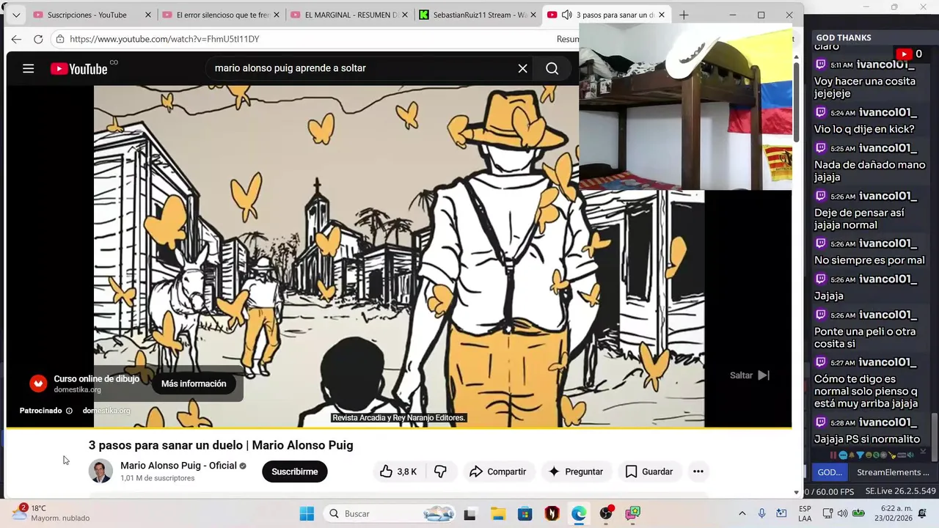
Task: Click Microsoft Edge taskbar icon
Action: (x=579, y=513)
